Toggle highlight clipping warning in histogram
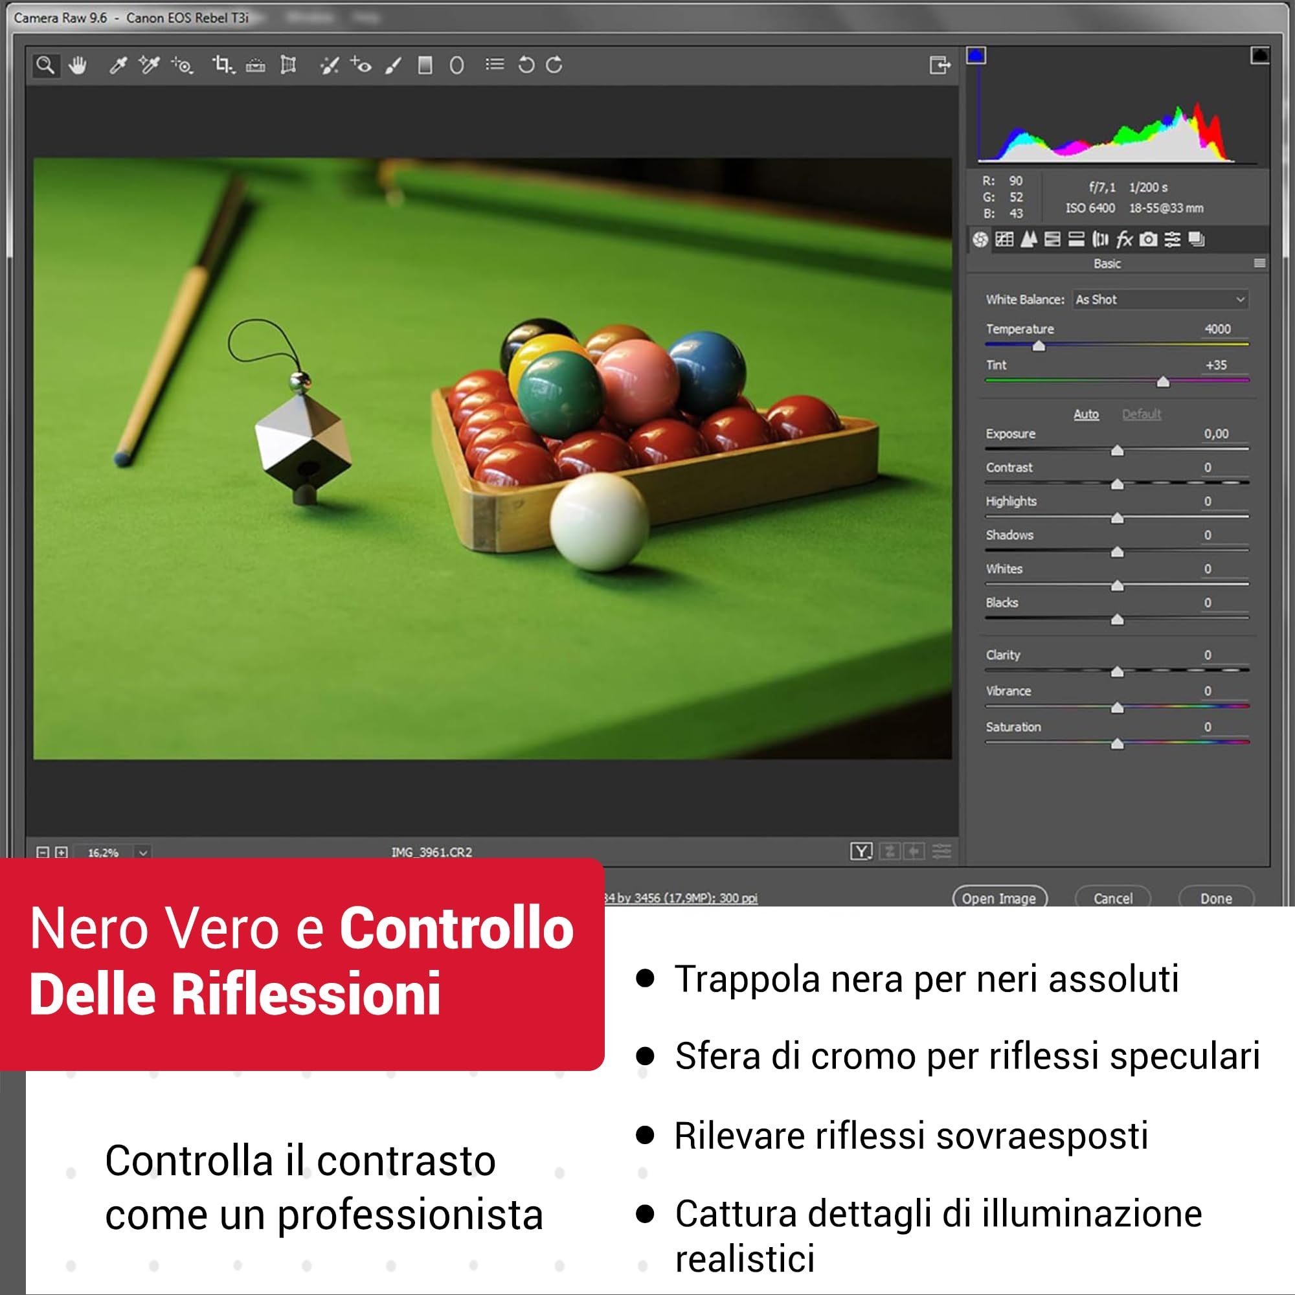 [1259, 56]
